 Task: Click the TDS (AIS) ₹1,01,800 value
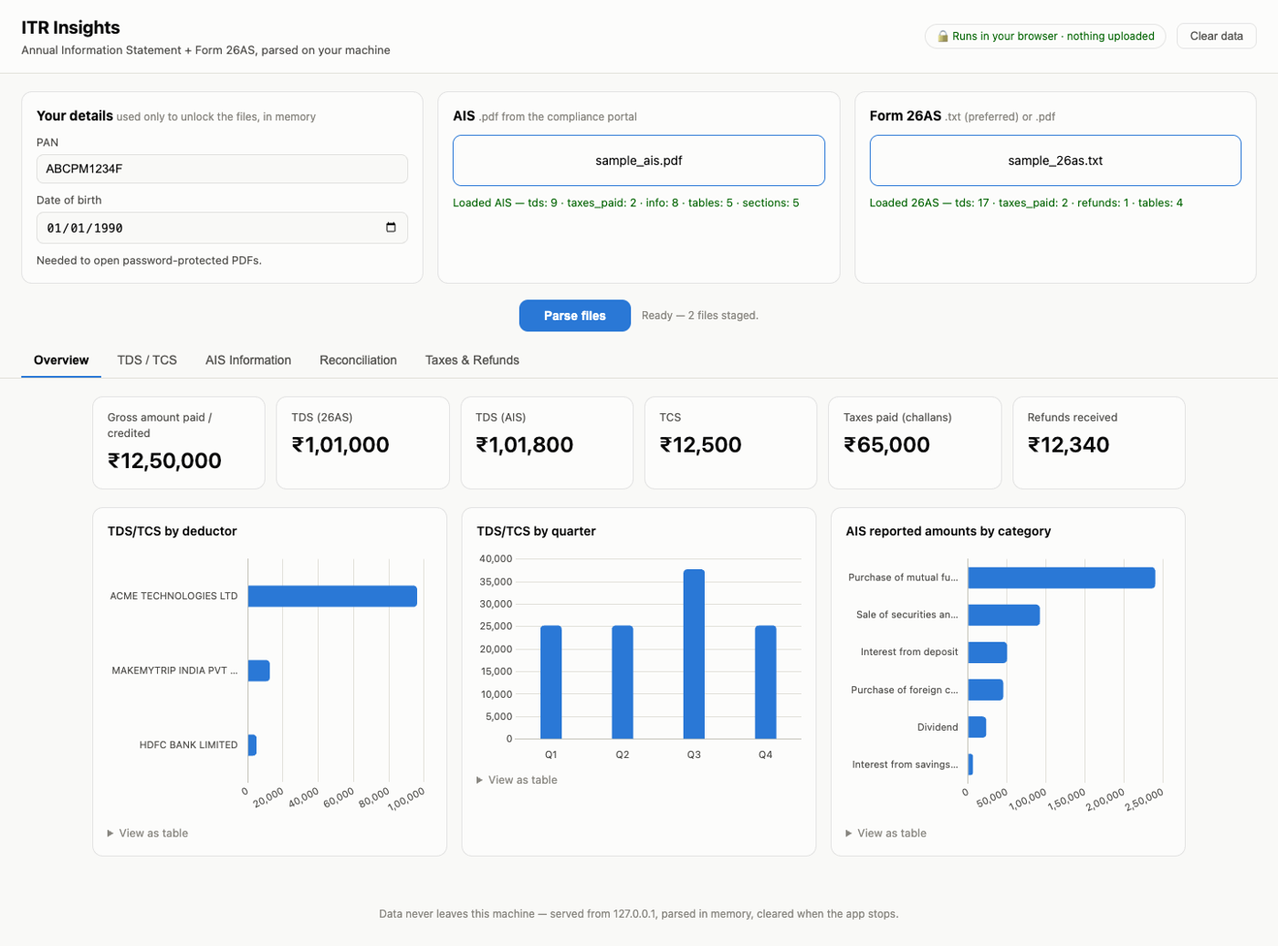(525, 445)
